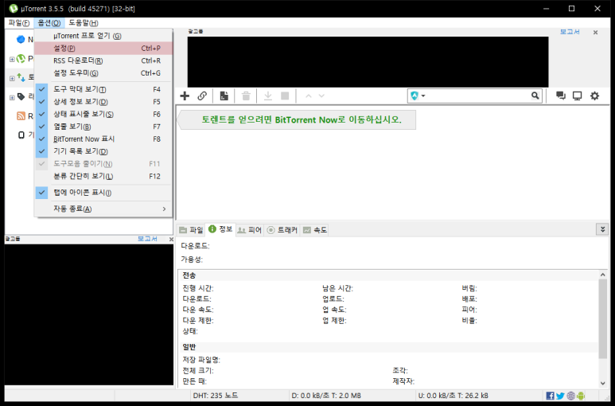The width and height of the screenshot is (615, 406).
Task: Open RSS 다운로더 menu entry
Action: tap(103, 61)
